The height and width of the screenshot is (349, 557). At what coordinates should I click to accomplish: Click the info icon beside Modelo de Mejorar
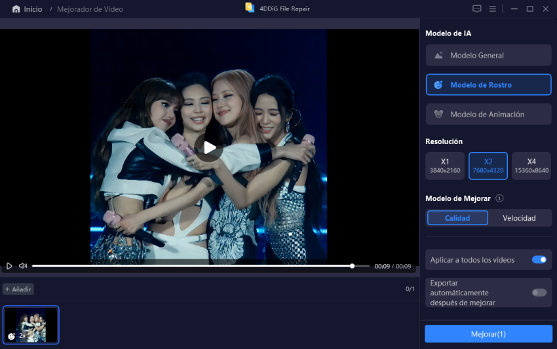pyautogui.click(x=499, y=198)
